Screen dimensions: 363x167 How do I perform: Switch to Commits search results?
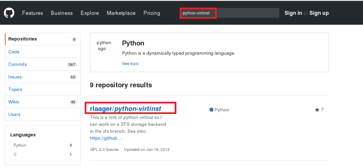tap(43, 64)
